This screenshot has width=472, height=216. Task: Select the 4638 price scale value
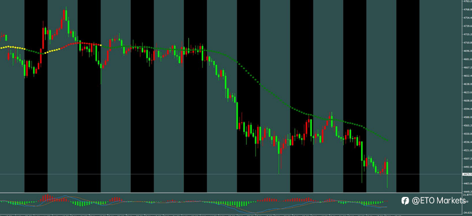coord(468,84)
